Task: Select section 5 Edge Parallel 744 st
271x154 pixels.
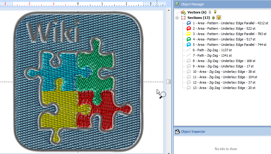Action: coord(229,45)
